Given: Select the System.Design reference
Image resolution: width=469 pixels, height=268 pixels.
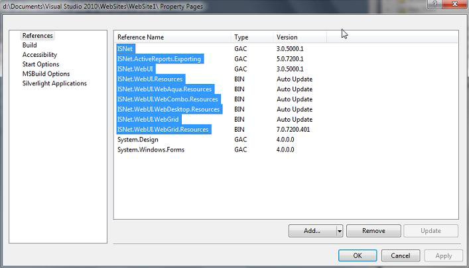Looking at the screenshot, I should click(138, 140).
